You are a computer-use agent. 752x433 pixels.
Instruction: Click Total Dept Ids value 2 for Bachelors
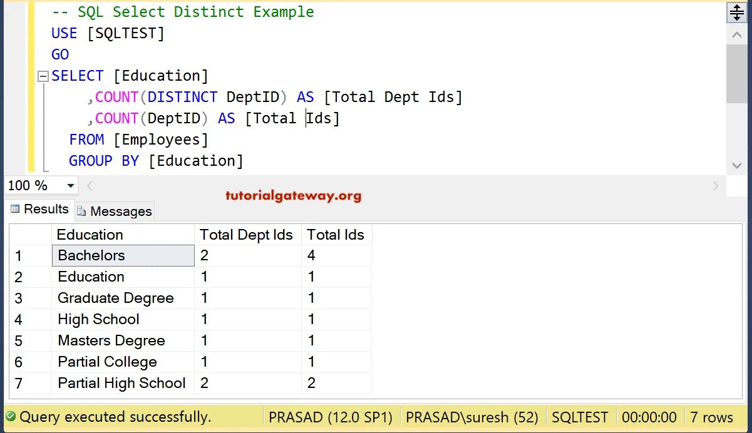(x=248, y=255)
